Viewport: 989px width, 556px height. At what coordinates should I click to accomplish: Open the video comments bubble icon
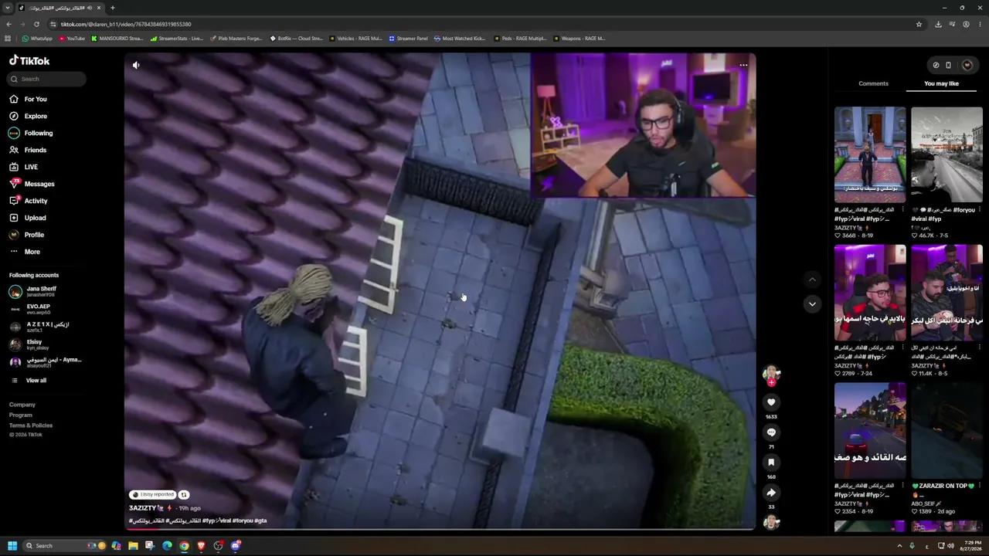click(771, 432)
